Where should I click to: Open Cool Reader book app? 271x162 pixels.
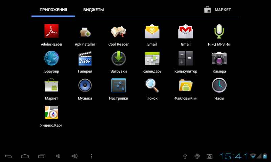[x=118, y=31]
